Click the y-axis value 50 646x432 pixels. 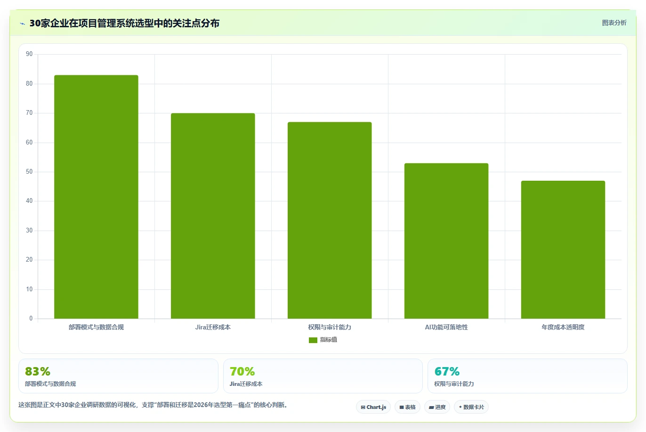pyautogui.click(x=29, y=172)
